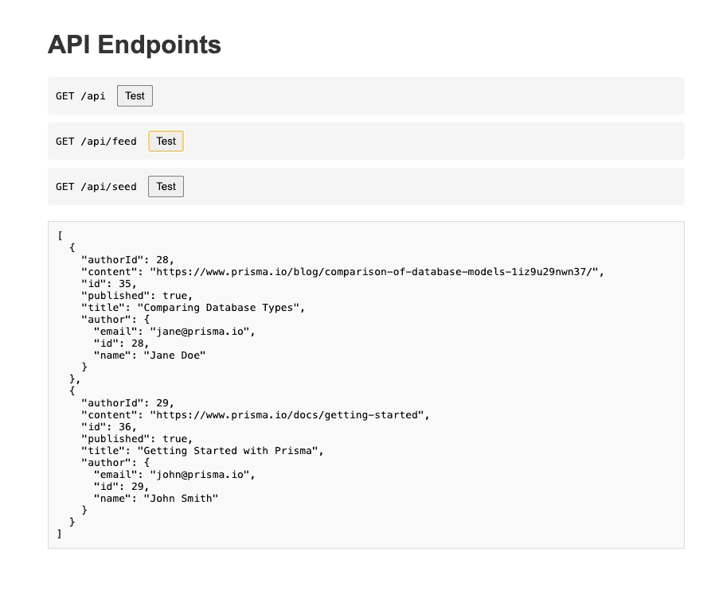Click the Test button for GET /api
Viewport: 719px width, 602px height.
coord(135,96)
